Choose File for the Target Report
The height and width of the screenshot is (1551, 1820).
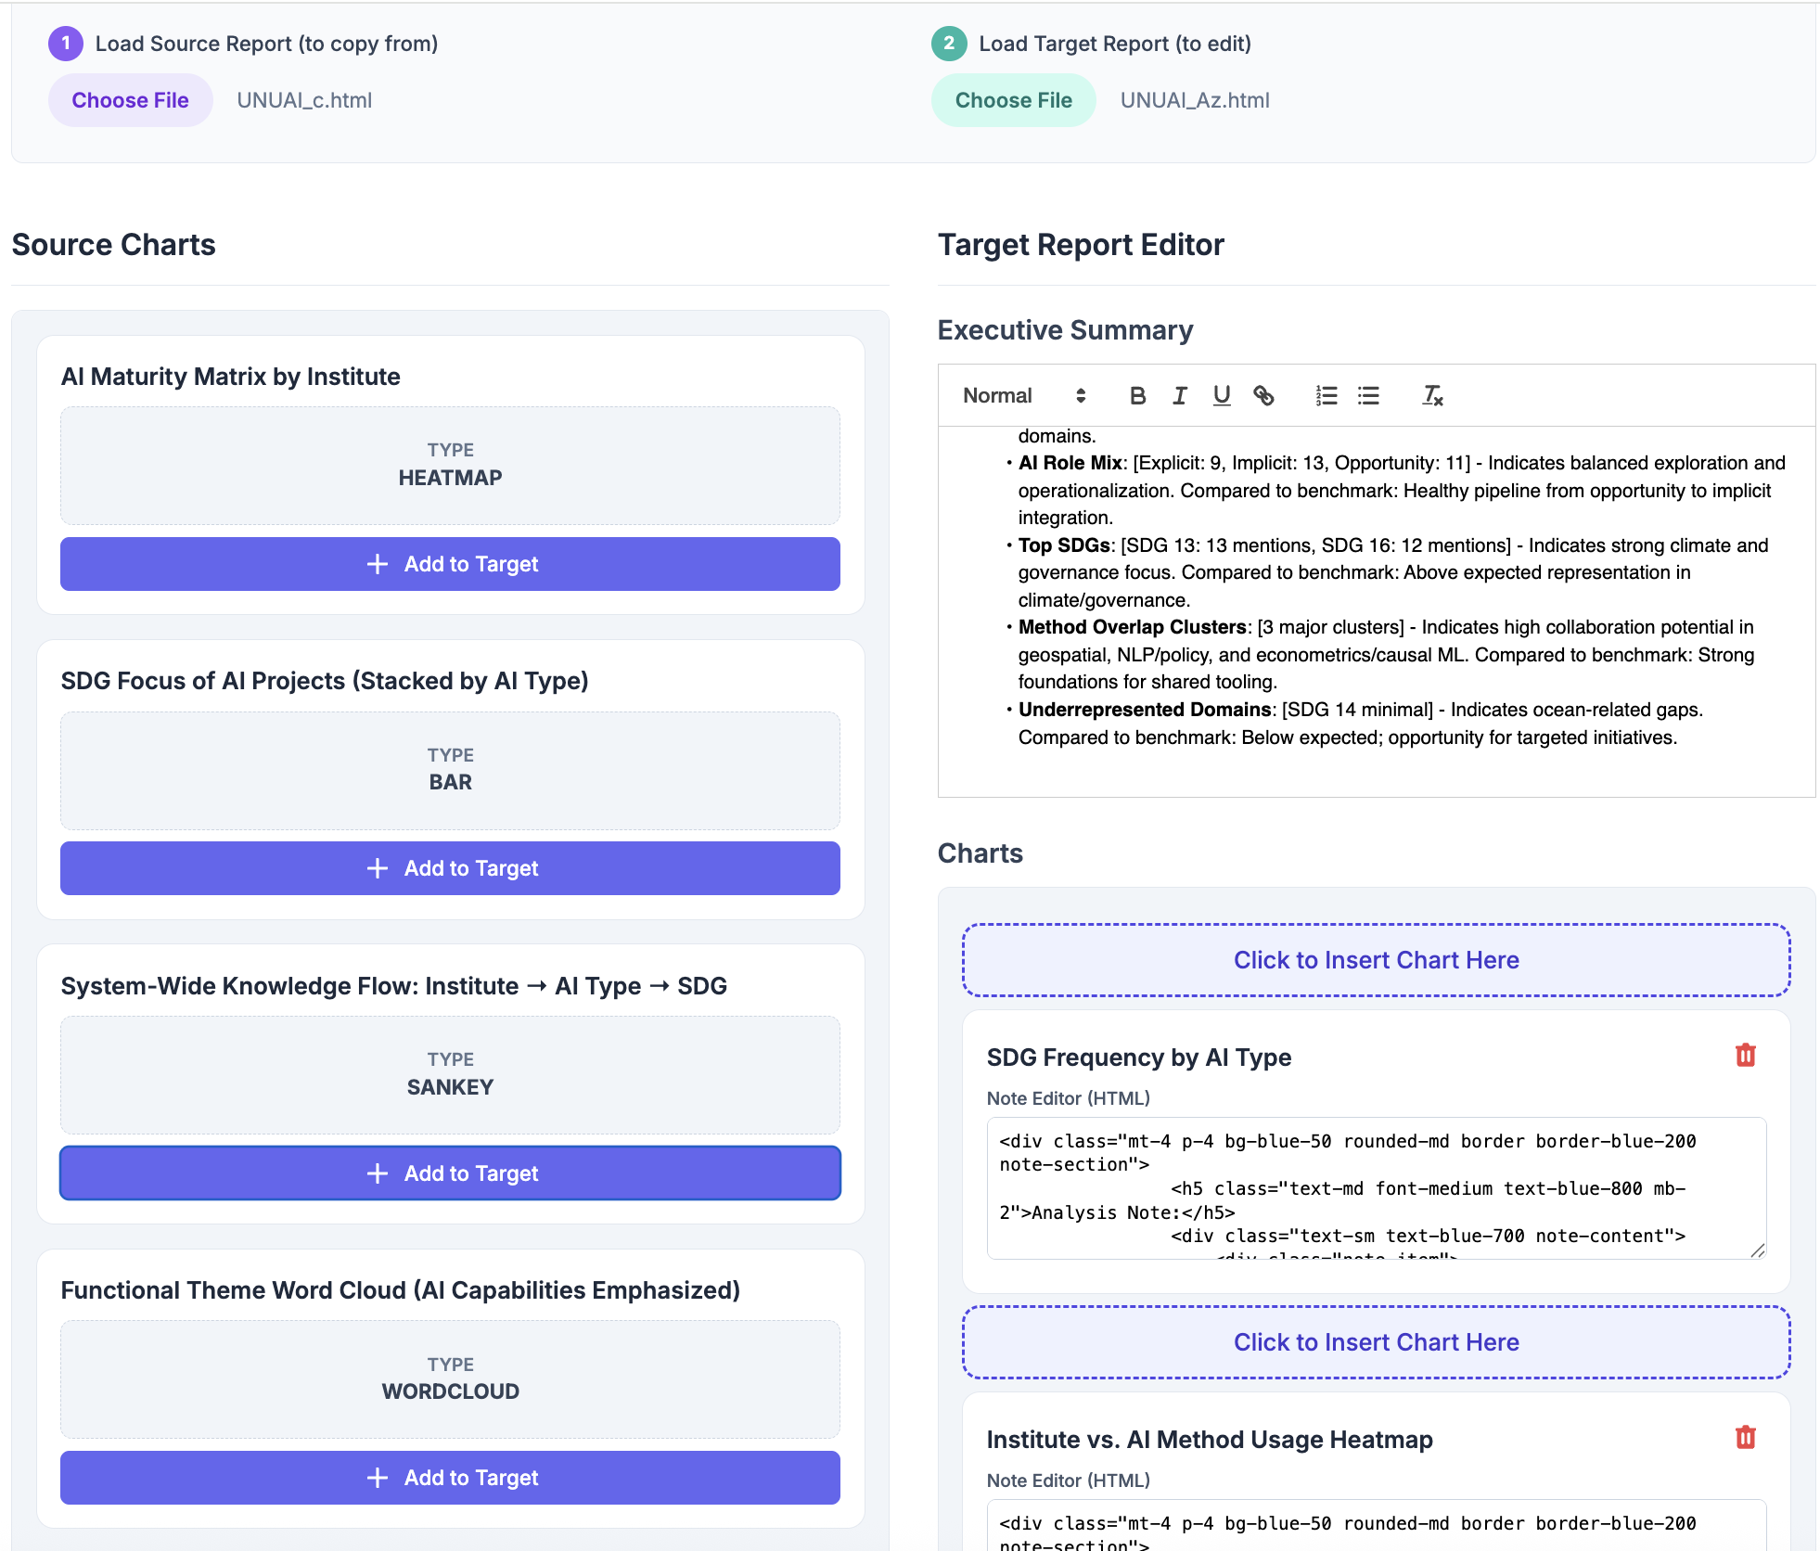(1013, 99)
